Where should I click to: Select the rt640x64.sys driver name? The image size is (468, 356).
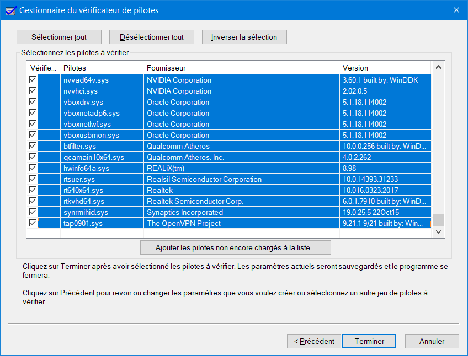(x=83, y=191)
